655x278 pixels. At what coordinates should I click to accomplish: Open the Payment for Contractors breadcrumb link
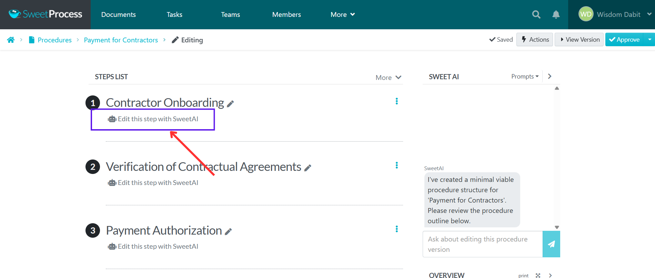(x=121, y=40)
